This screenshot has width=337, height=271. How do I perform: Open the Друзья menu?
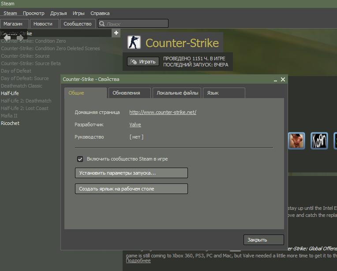(x=59, y=13)
